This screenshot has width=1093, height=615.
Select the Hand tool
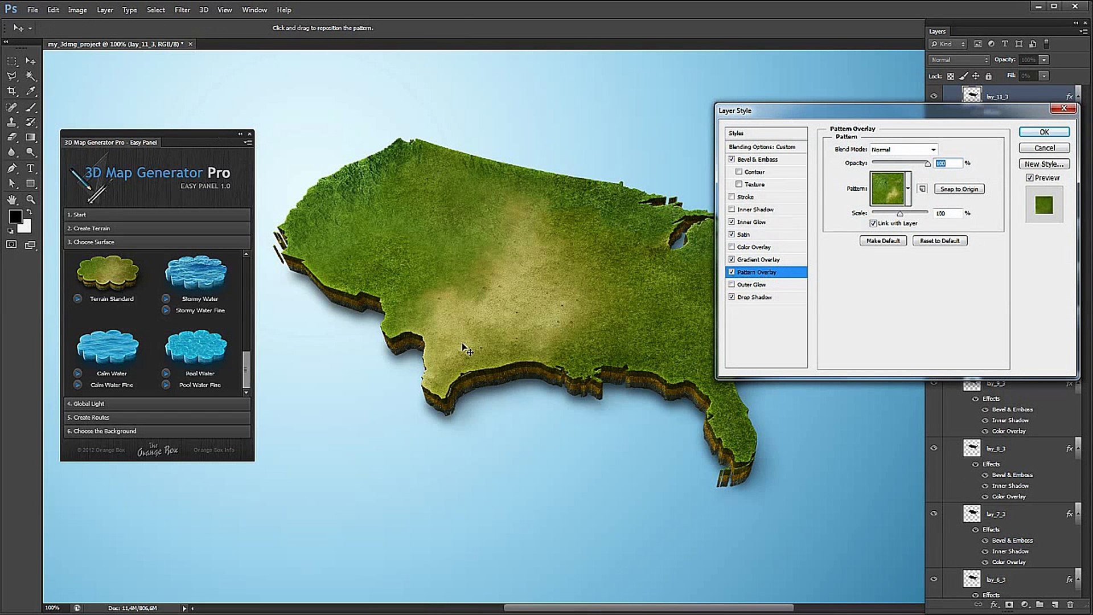click(11, 199)
